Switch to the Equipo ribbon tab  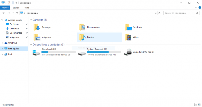tap(16, 8)
